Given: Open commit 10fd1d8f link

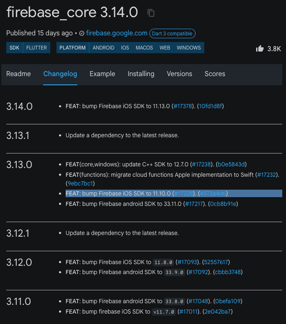Looking at the screenshot, I should pos(210,106).
